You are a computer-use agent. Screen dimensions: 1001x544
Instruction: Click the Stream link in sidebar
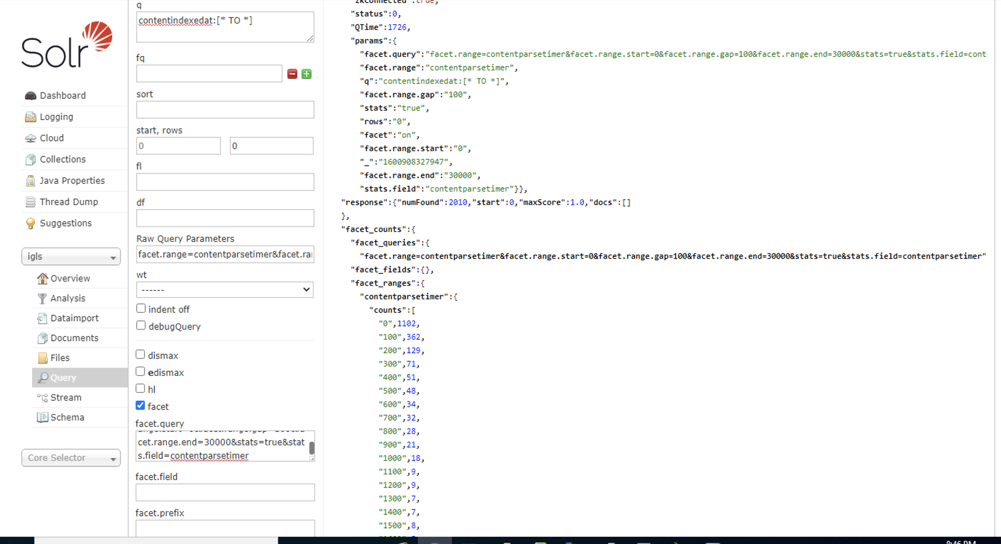(66, 398)
